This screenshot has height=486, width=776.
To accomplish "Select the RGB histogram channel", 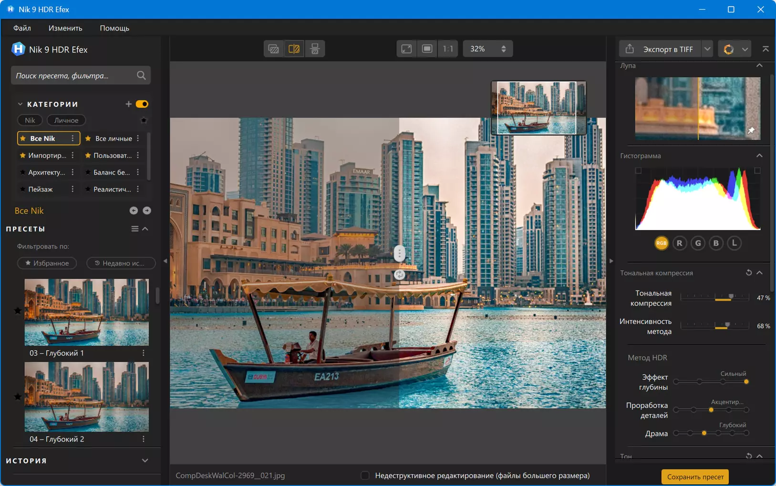I will (661, 243).
